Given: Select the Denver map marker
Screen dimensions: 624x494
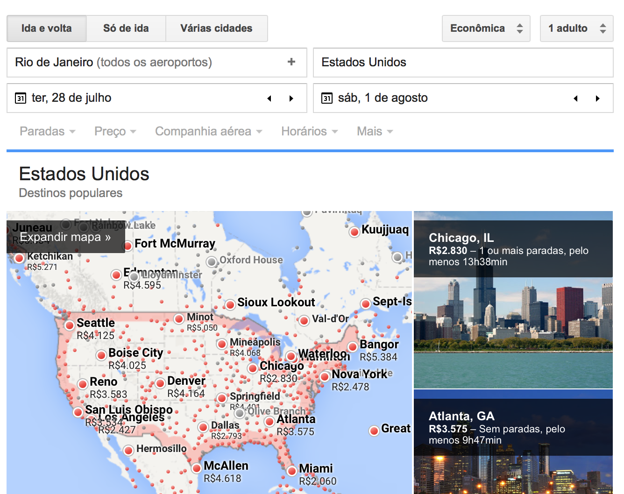Looking at the screenshot, I should click(x=160, y=383).
